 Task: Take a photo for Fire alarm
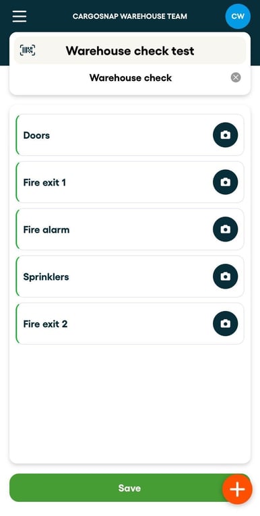point(225,229)
